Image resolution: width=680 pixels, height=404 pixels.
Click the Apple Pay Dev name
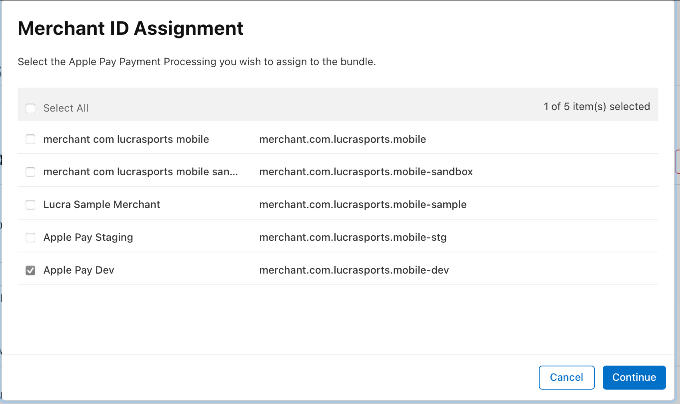(79, 270)
